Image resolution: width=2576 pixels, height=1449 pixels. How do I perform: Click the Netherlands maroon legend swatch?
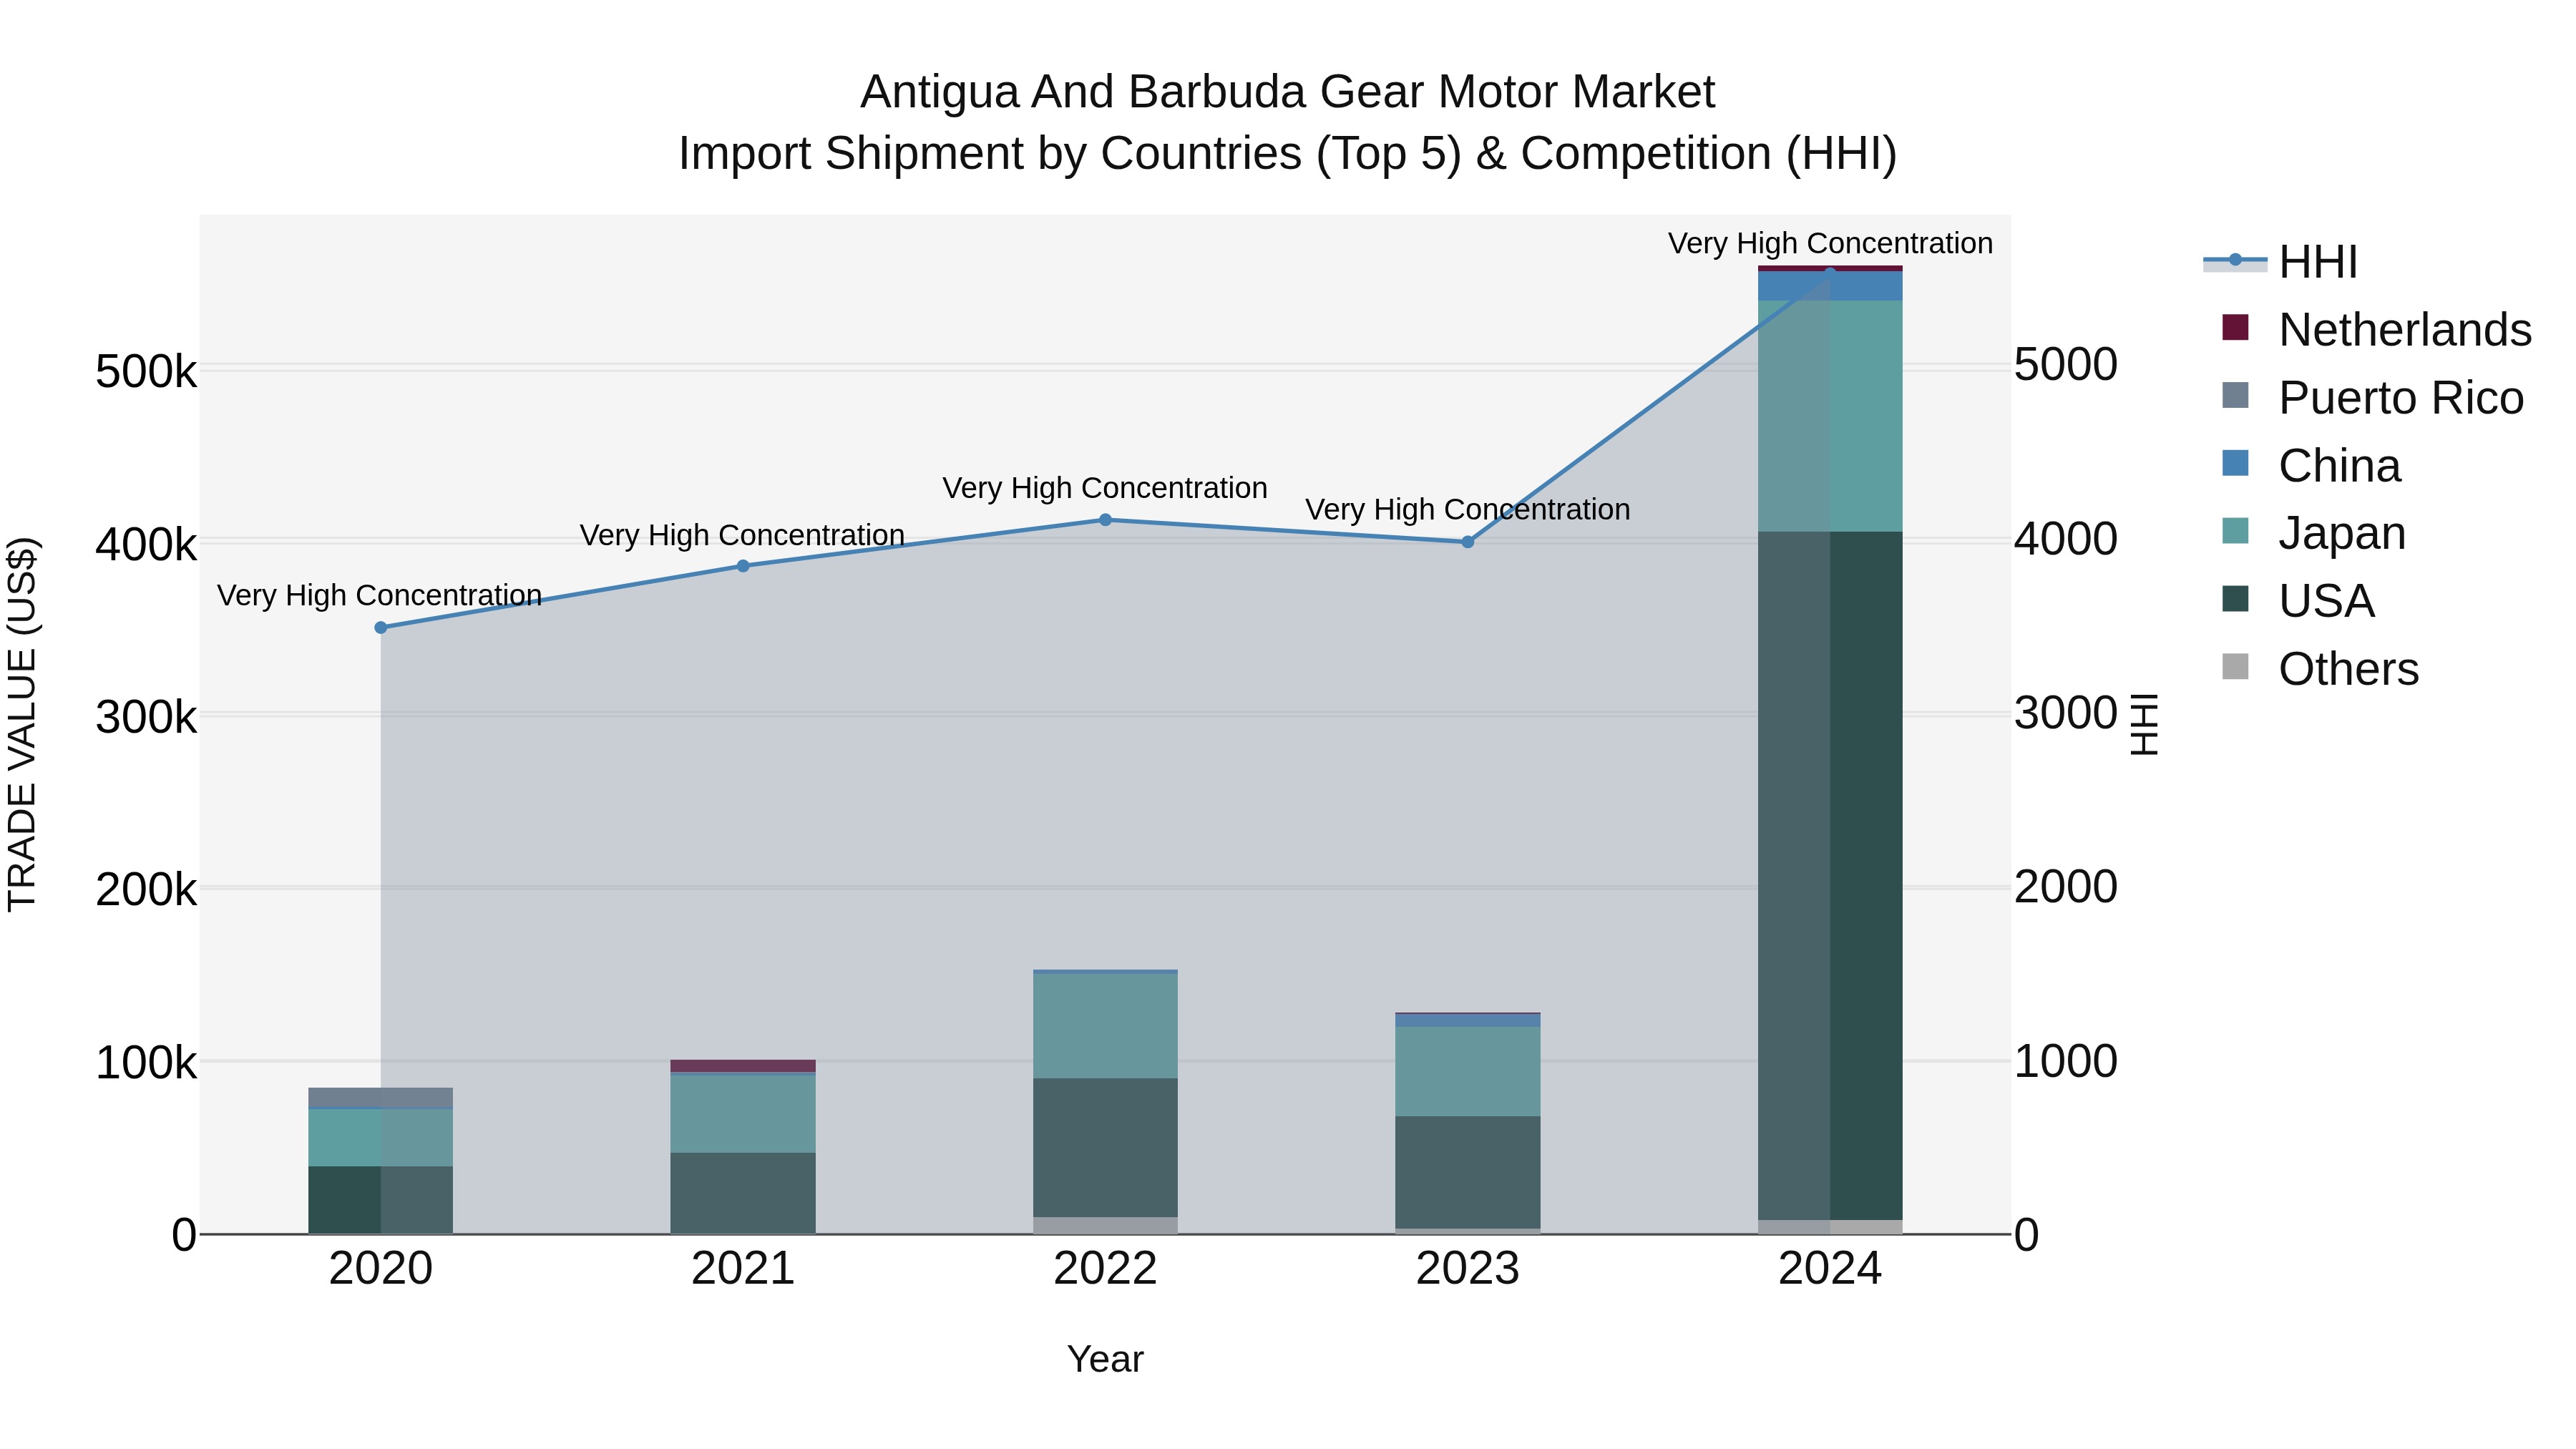(x=2235, y=327)
